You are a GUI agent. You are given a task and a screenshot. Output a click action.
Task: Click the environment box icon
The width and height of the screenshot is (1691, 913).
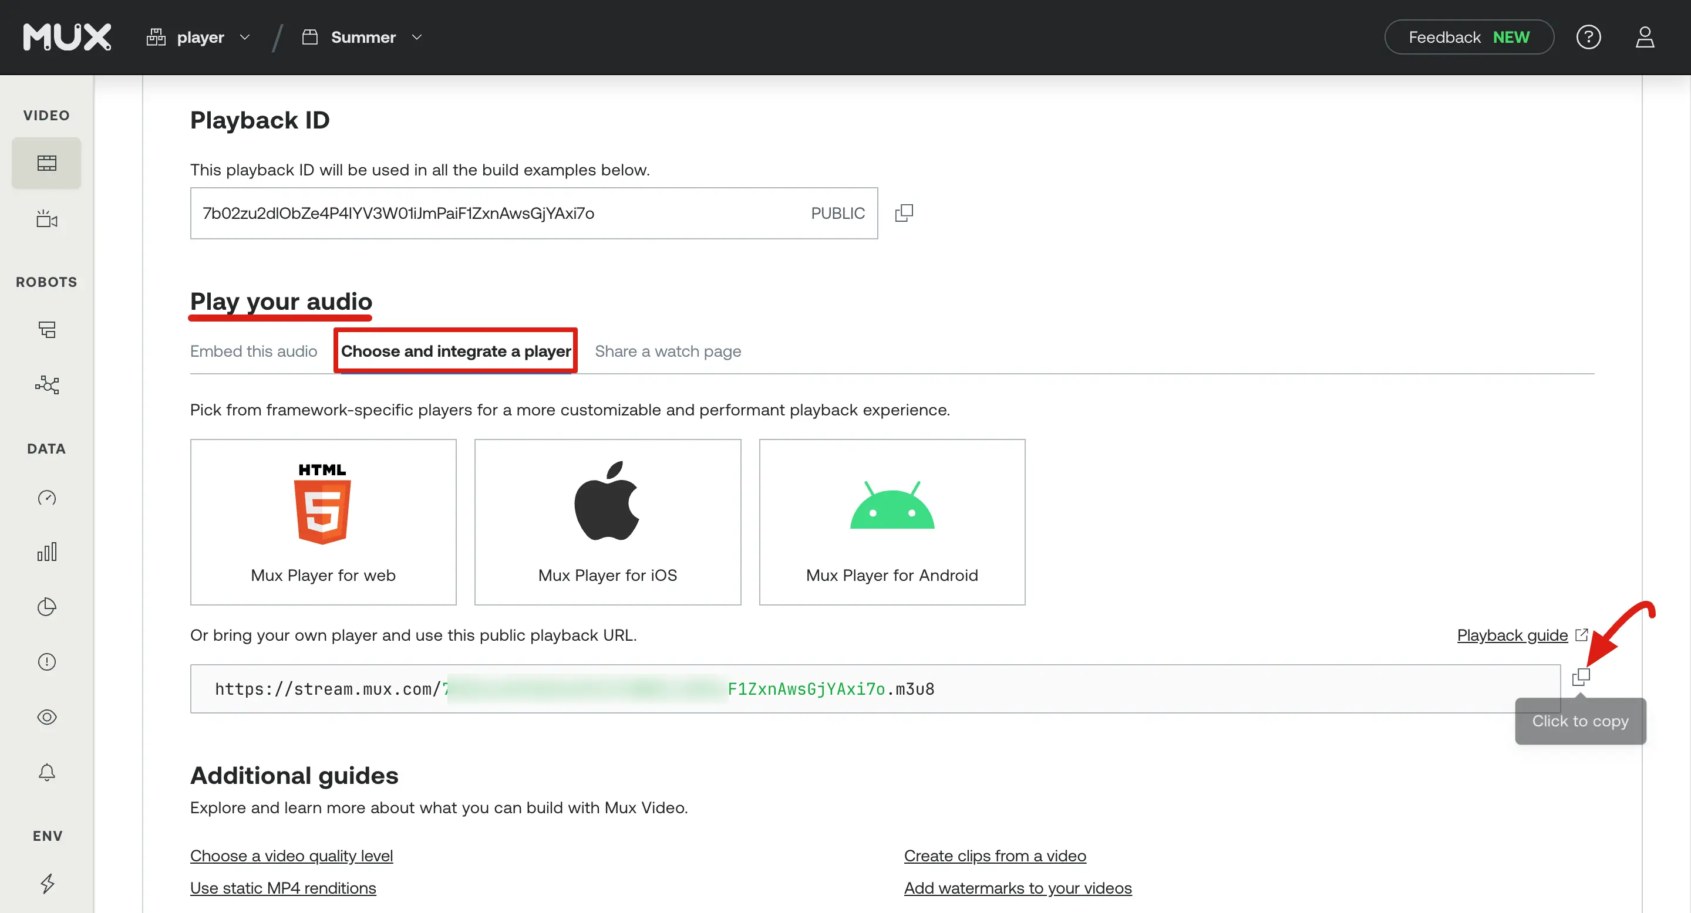(x=310, y=37)
